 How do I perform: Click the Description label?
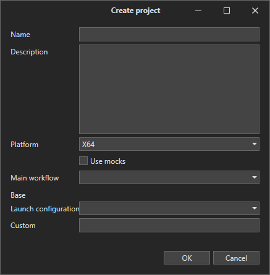click(x=29, y=52)
